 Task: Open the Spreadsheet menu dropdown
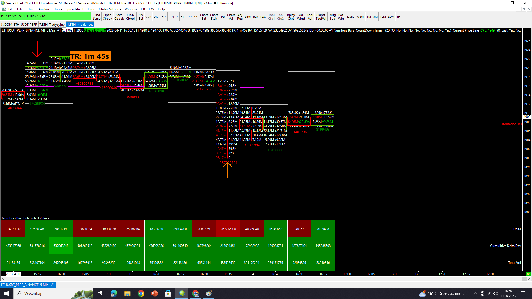[74, 9]
